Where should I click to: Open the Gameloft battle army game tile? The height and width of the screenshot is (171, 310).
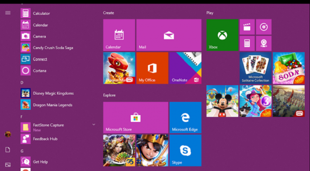tap(289, 101)
